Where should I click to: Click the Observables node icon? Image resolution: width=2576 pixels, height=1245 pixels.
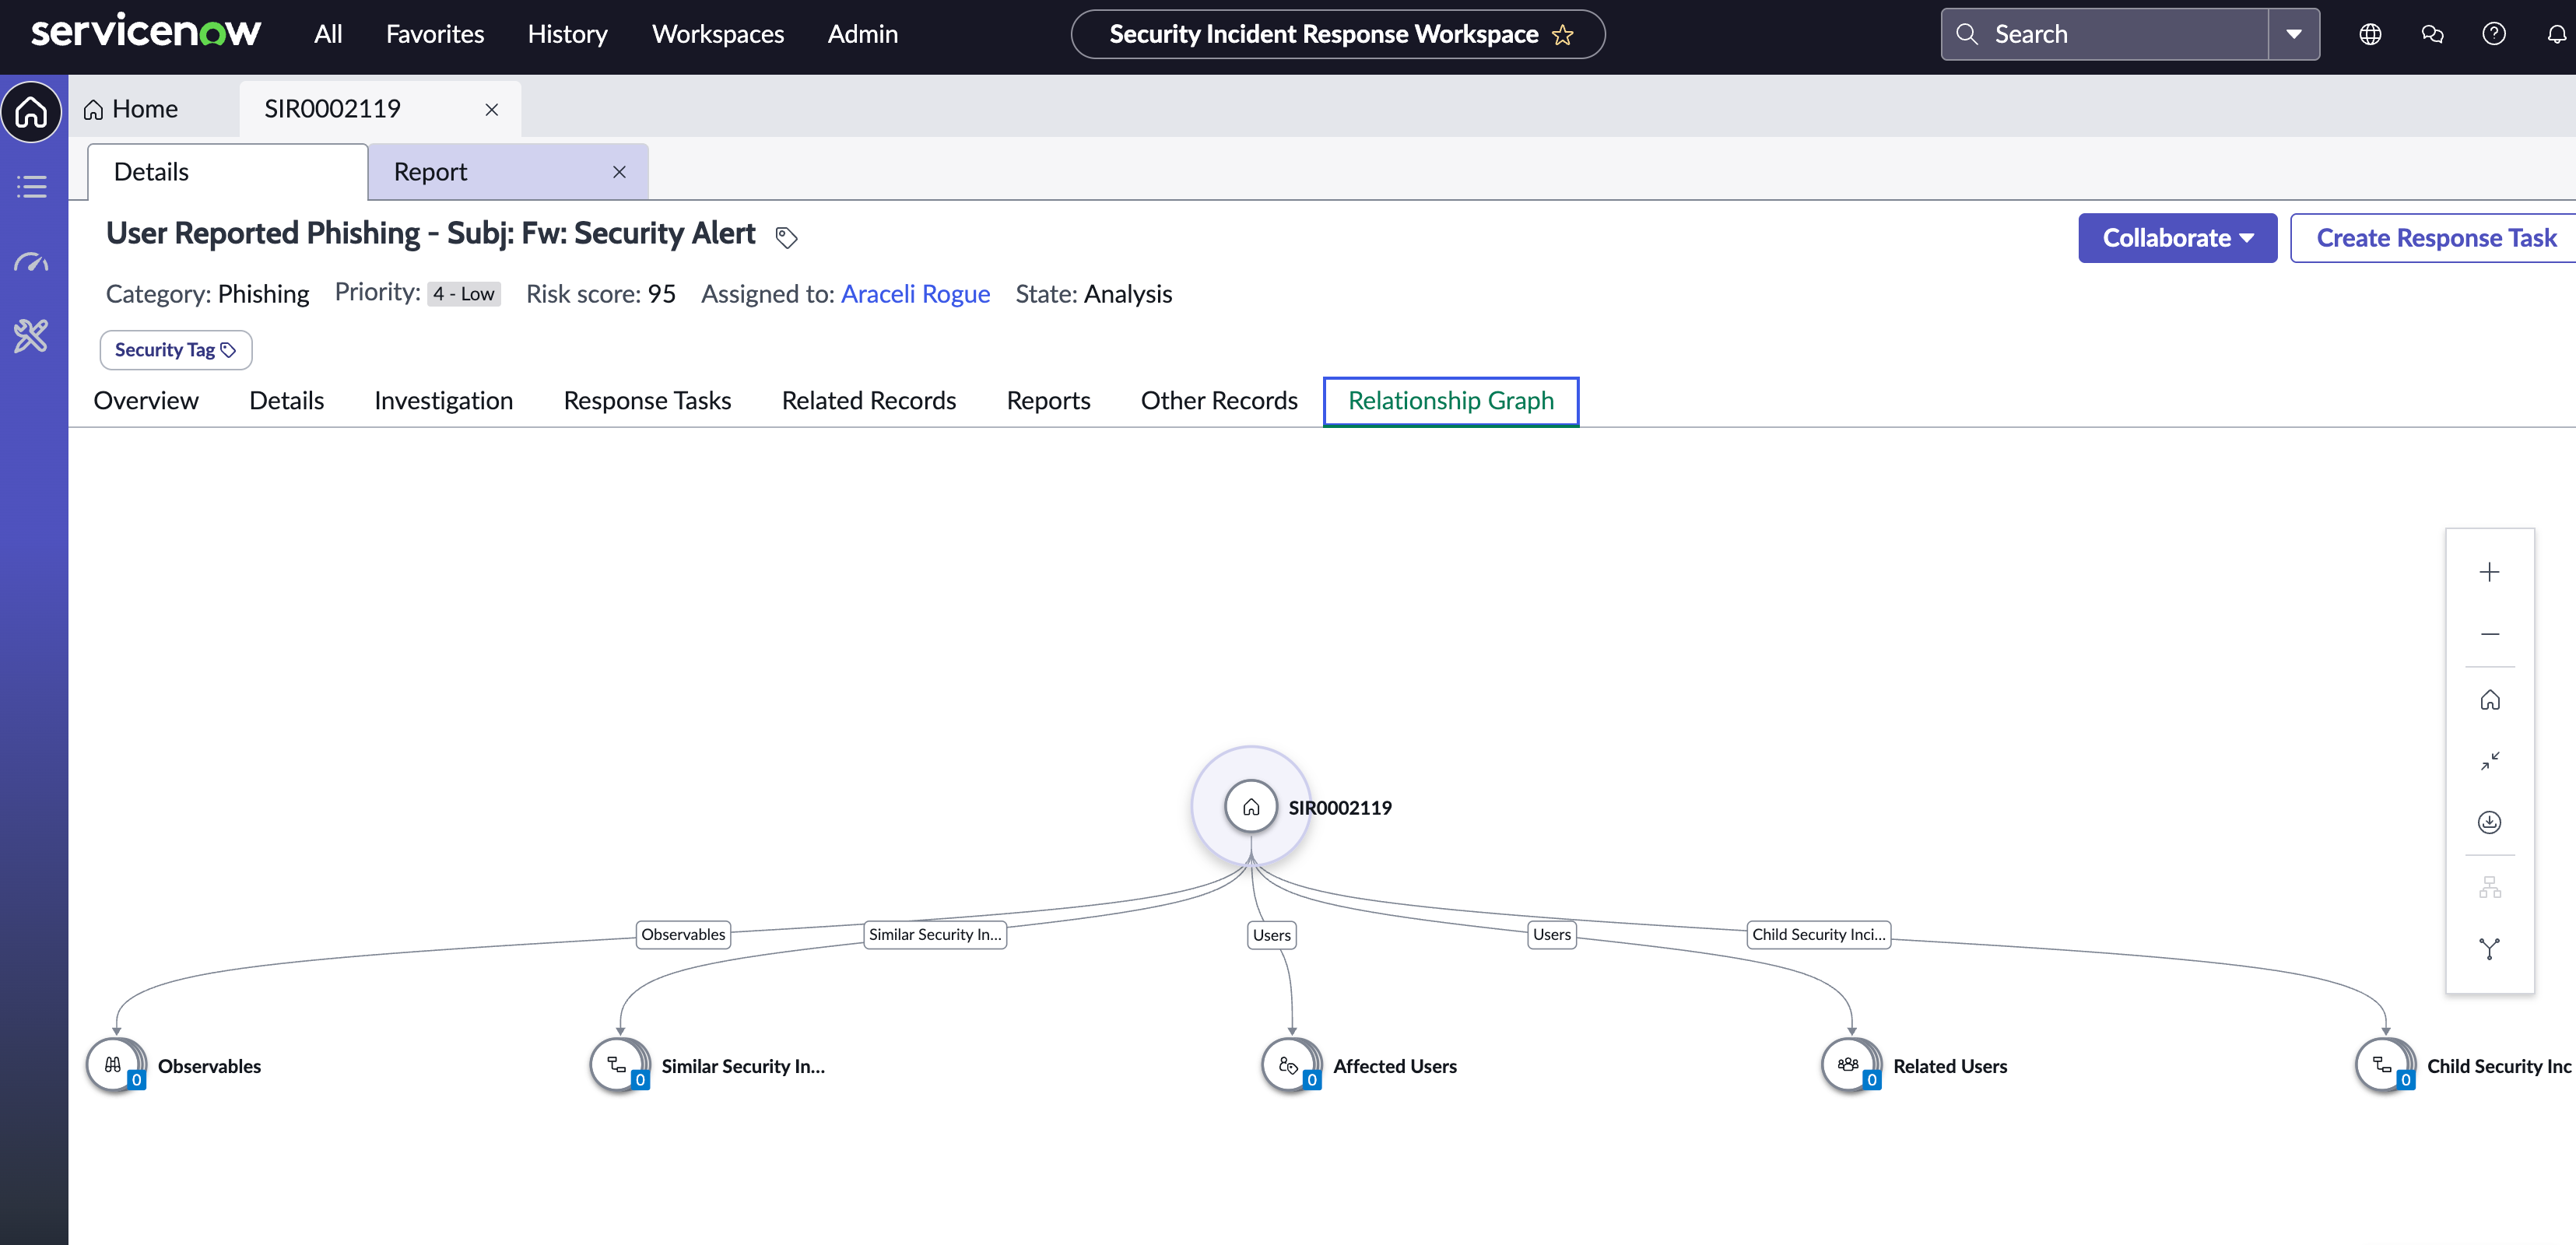point(114,1065)
